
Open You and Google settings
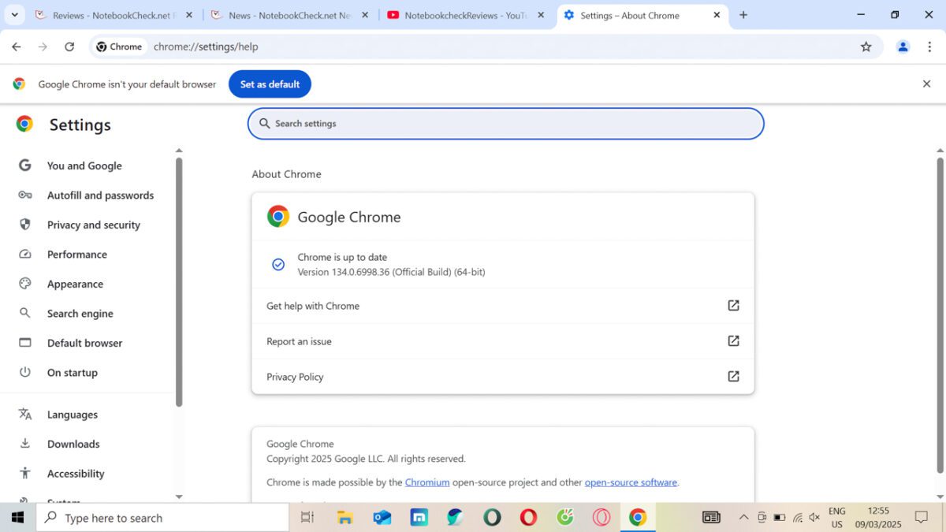pos(84,166)
